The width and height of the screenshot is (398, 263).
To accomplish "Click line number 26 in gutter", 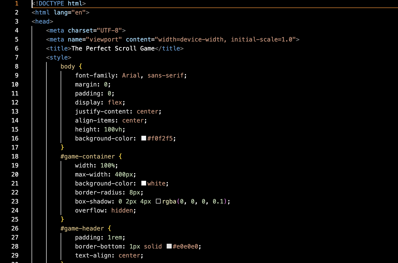I will coord(15,228).
